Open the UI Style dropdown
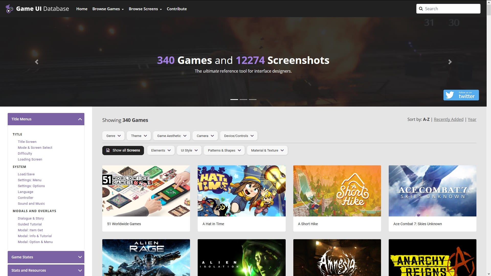Viewport: 491px width, 276px height. (189, 150)
